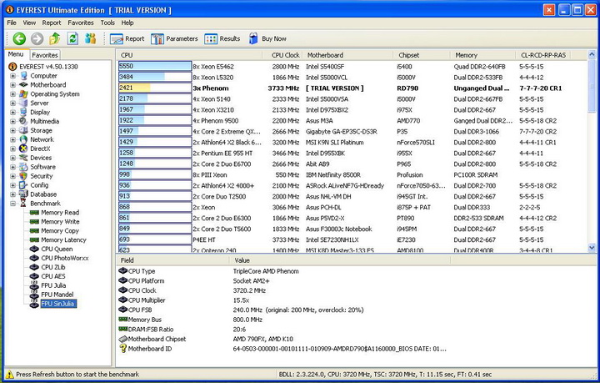Click the Software icon in the tree
600x383 pixels.
tap(23, 167)
